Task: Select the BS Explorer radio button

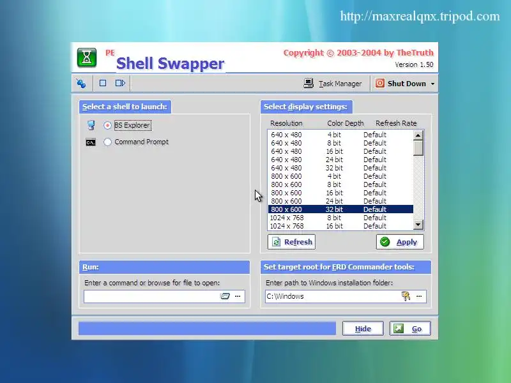Action: pyautogui.click(x=107, y=125)
